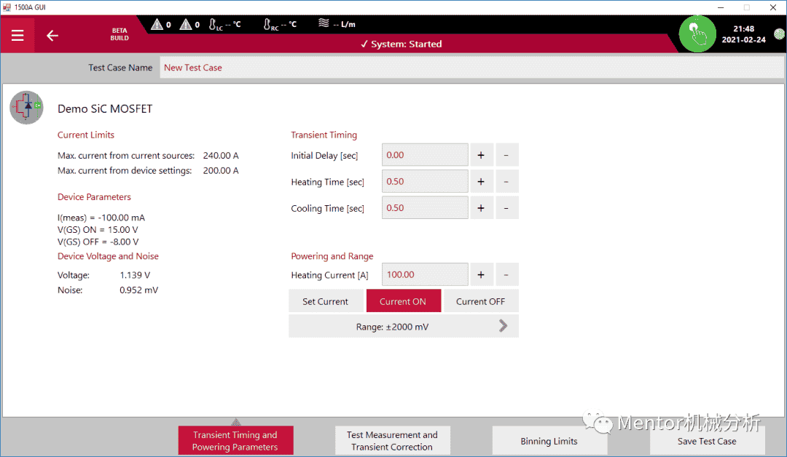The height and width of the screenshot is (457, 787).
Task: Decrease Heating Time with minus
Action: tap(506, 181)
